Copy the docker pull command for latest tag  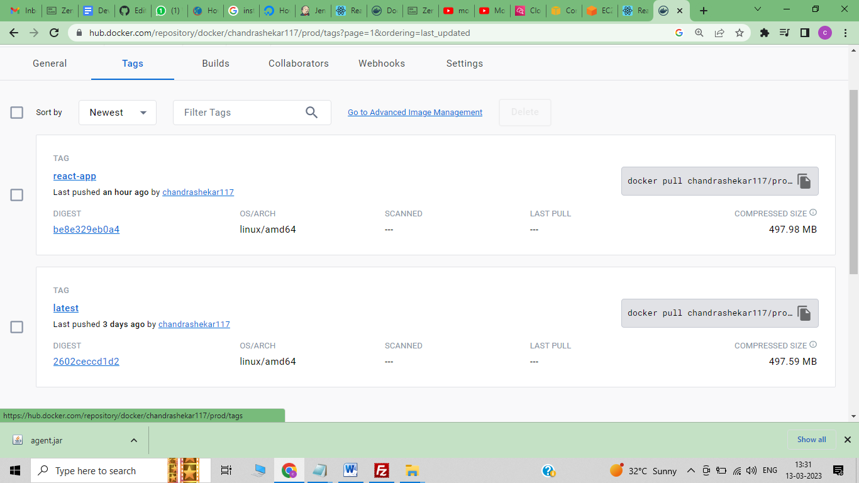[804, 313]
